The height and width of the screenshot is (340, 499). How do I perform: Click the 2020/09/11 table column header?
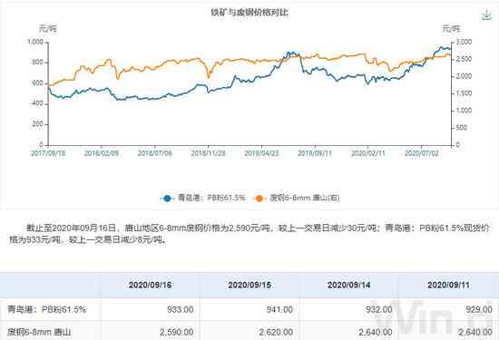[x=449, y=285]
